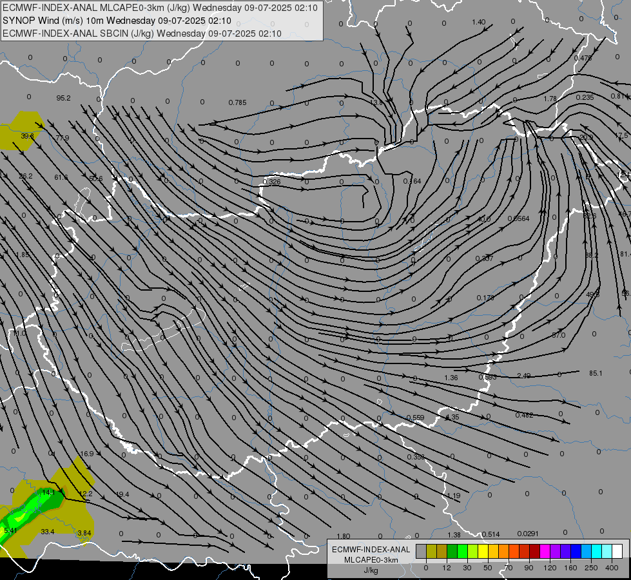
Task: Click the ECMWF-INDEX-ANAL legend title
Action: click(x=371, y=550)
